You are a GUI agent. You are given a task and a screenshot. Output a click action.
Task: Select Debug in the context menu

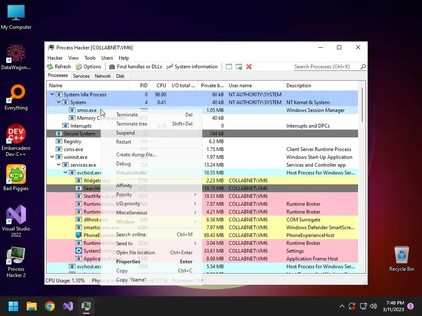pyautogui.click(x=151, y=164)
